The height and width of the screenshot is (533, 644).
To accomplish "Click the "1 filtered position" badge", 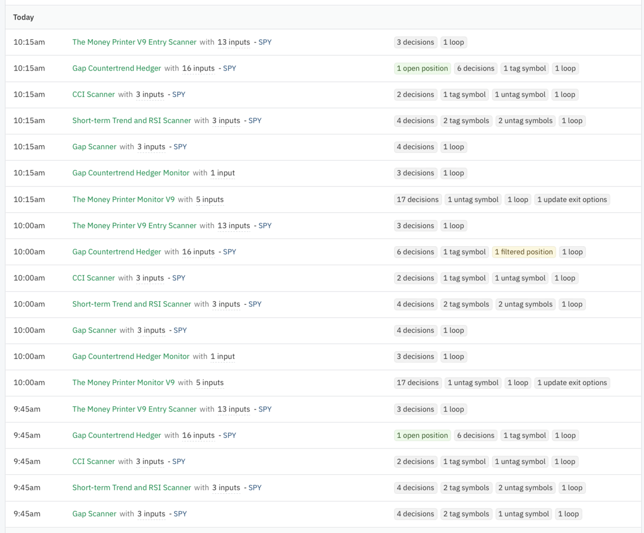I will click(523, 252).
